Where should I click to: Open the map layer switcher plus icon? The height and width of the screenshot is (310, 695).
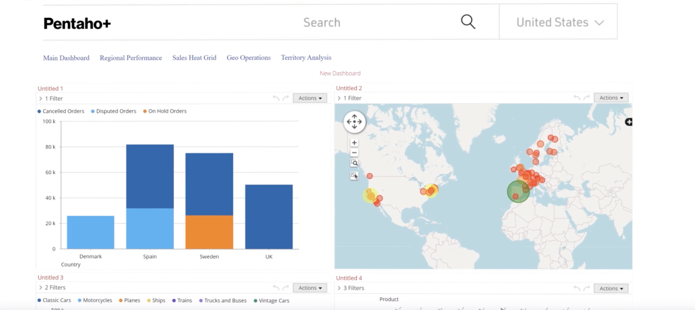pos(628,122)
